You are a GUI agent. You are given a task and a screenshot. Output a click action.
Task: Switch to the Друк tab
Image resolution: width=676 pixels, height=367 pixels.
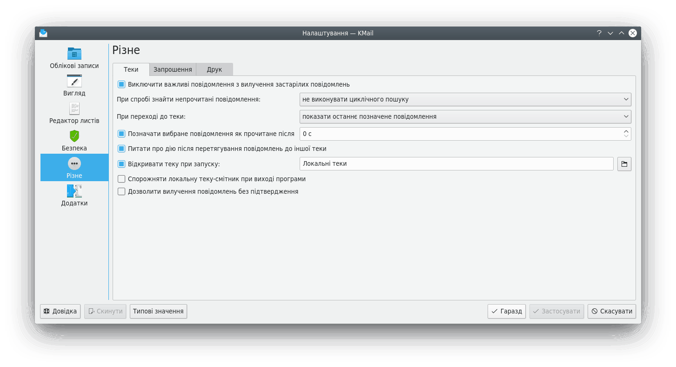(x=214, y=69)
